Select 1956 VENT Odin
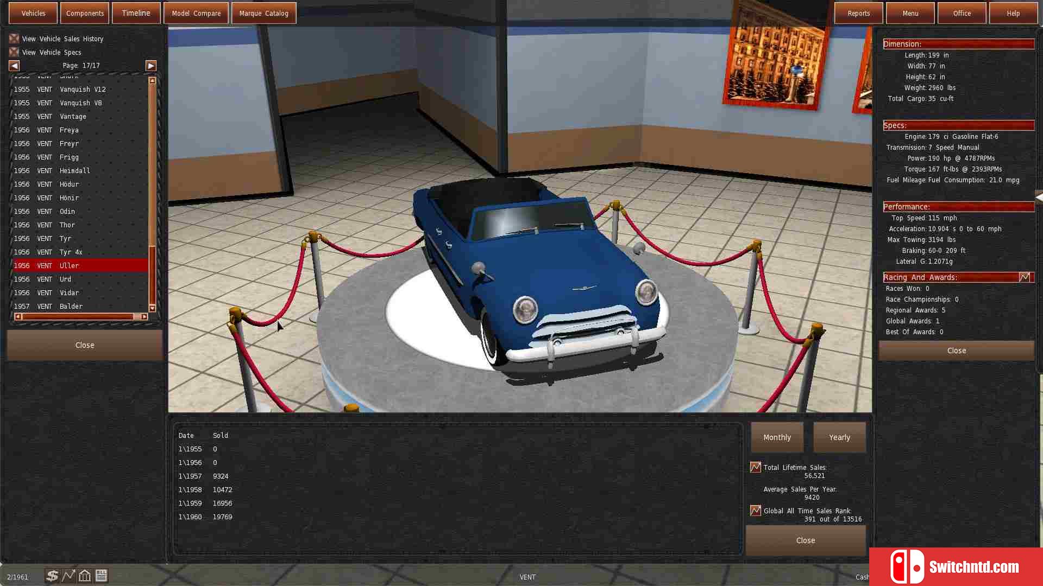 80,212
